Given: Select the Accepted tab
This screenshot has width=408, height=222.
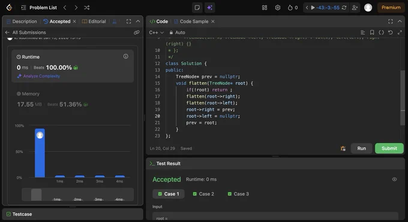Looking at the screenshot, I should 57,22.
